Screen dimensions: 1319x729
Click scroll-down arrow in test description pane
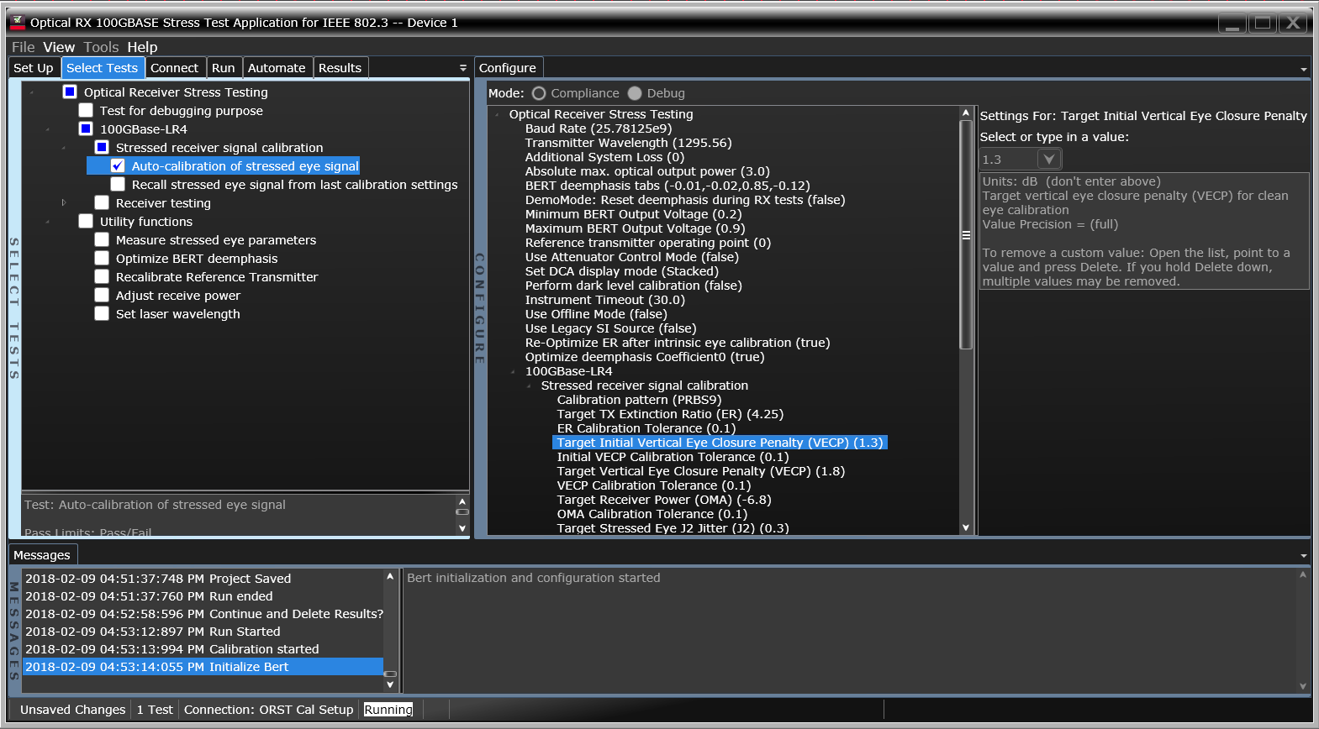click(x=462, y=527)
